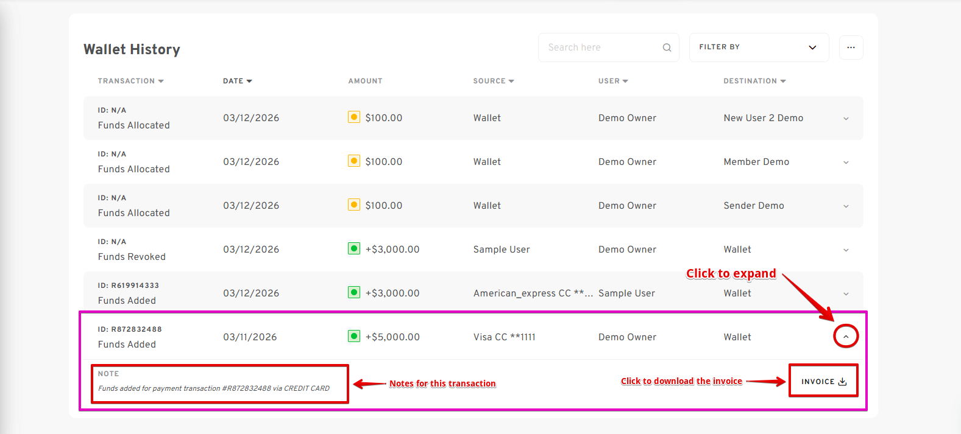
Task: Open the three-dots more options menu
Action: coord(851,47)
